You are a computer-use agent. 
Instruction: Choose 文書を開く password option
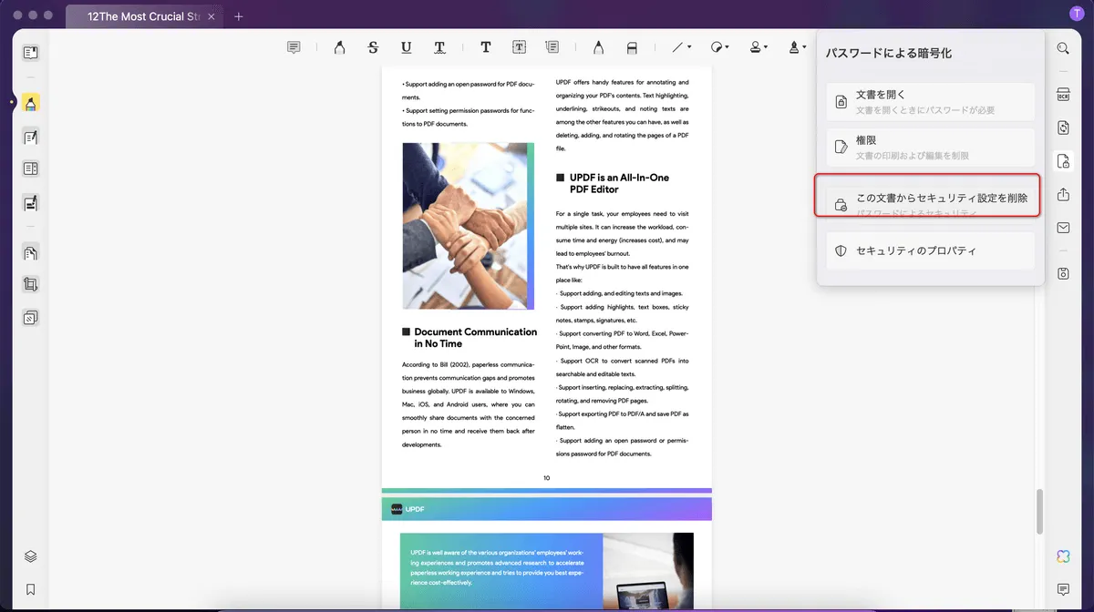[931, 102]
